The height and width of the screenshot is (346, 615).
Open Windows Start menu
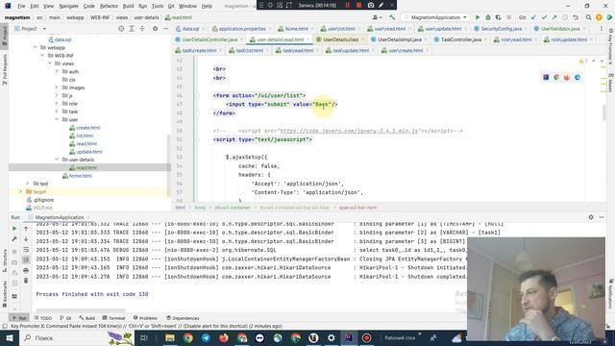(x=10, y=337)
